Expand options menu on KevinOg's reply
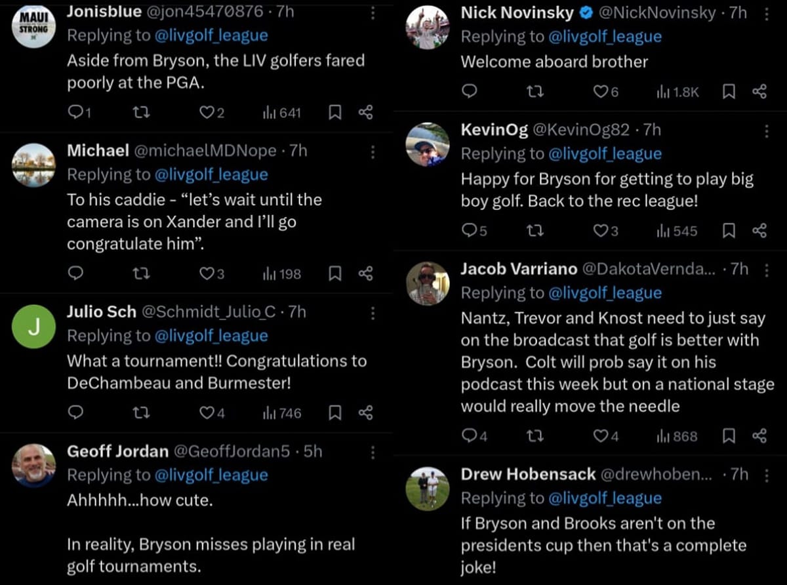Image resolution: width=787 pixels, height=585 pixels. point(767,131)
